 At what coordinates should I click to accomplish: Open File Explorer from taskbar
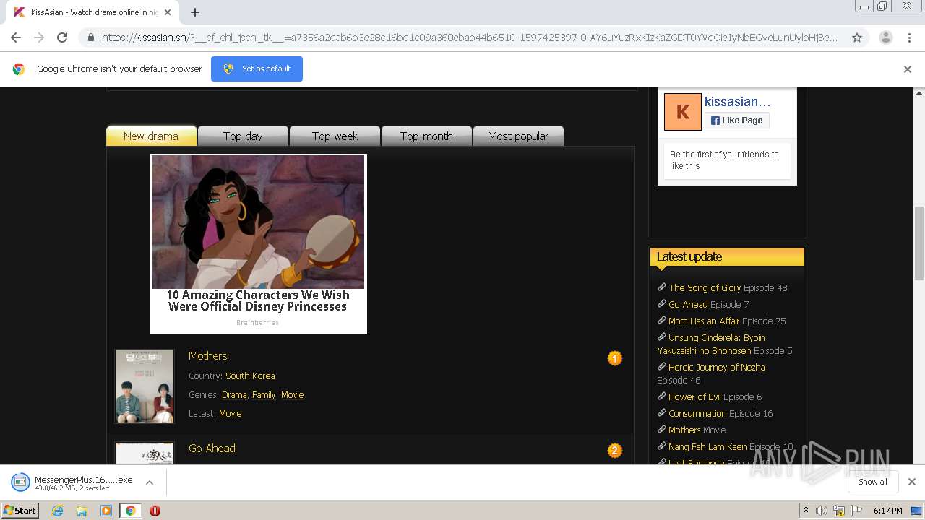coord(82,511)
